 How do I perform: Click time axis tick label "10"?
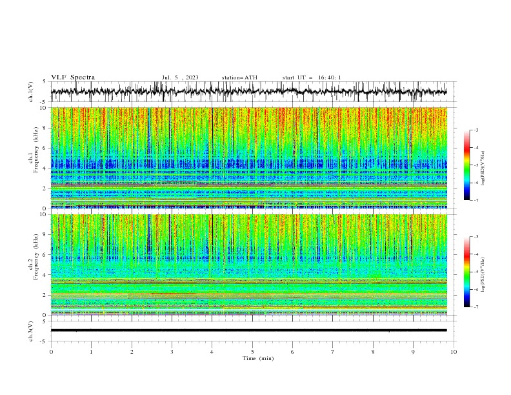pos(454,352)
